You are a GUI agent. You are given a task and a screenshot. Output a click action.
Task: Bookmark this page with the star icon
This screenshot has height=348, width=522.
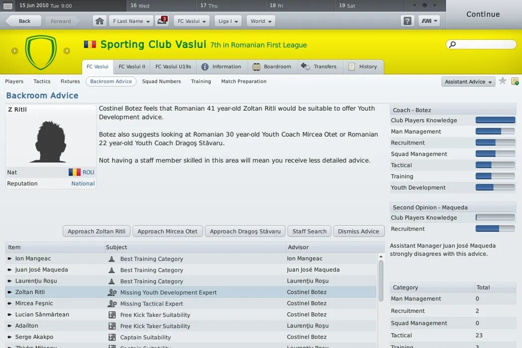coord(503,81)
